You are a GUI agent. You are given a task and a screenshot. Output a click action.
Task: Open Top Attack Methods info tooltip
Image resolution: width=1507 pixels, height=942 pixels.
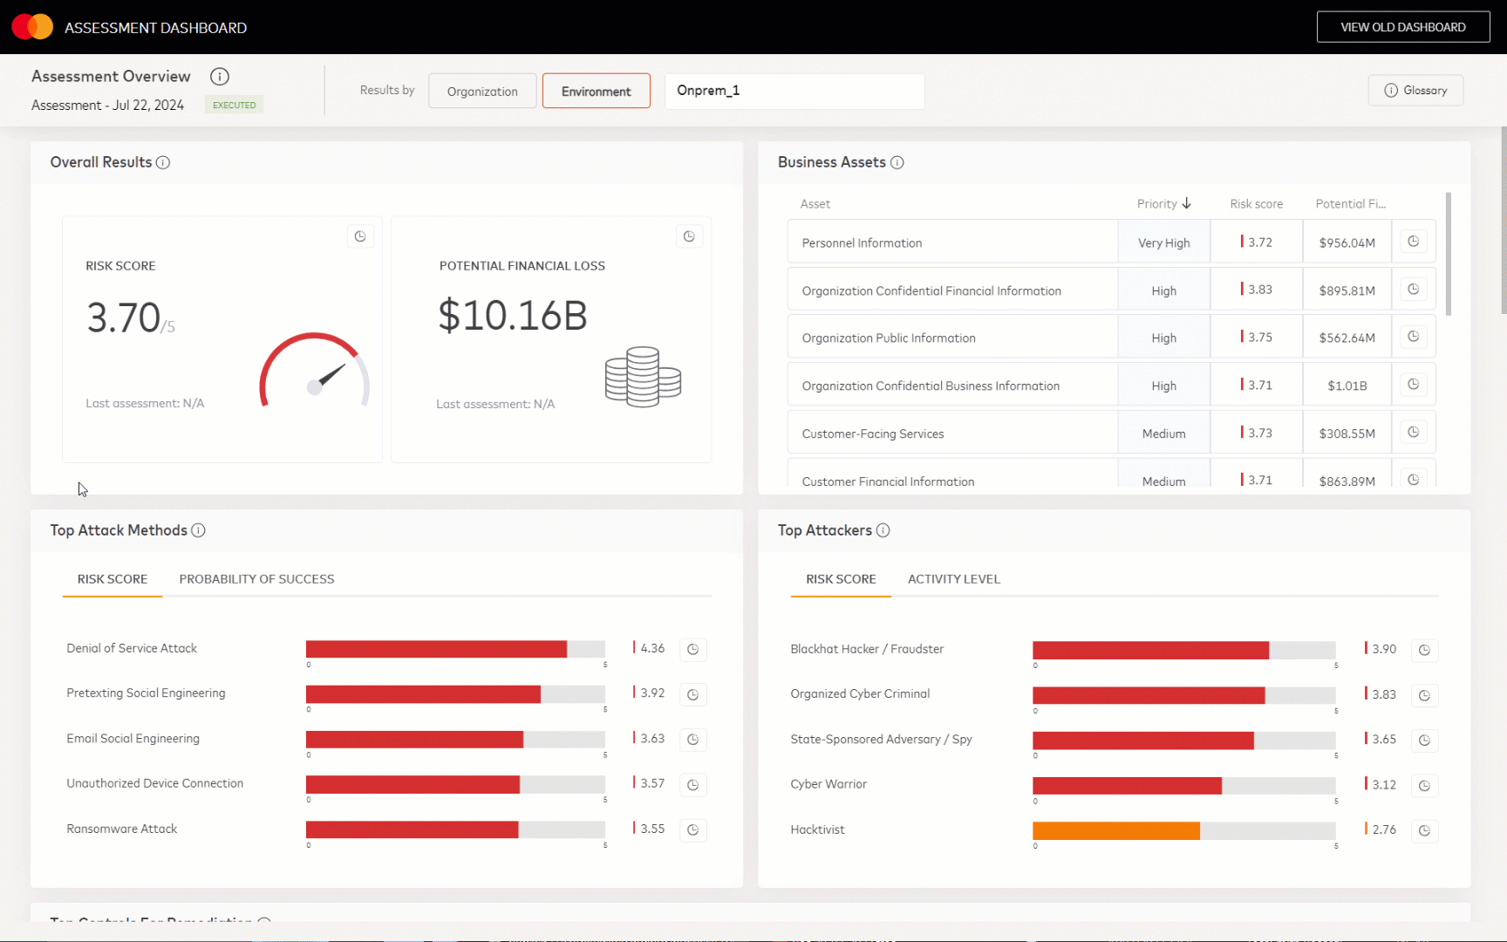199,529
